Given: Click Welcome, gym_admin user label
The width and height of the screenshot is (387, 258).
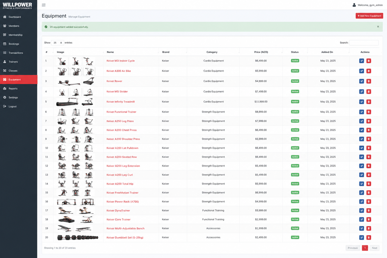Looking at the screenshot, I should pyautogui.click(x=370, y=5).
